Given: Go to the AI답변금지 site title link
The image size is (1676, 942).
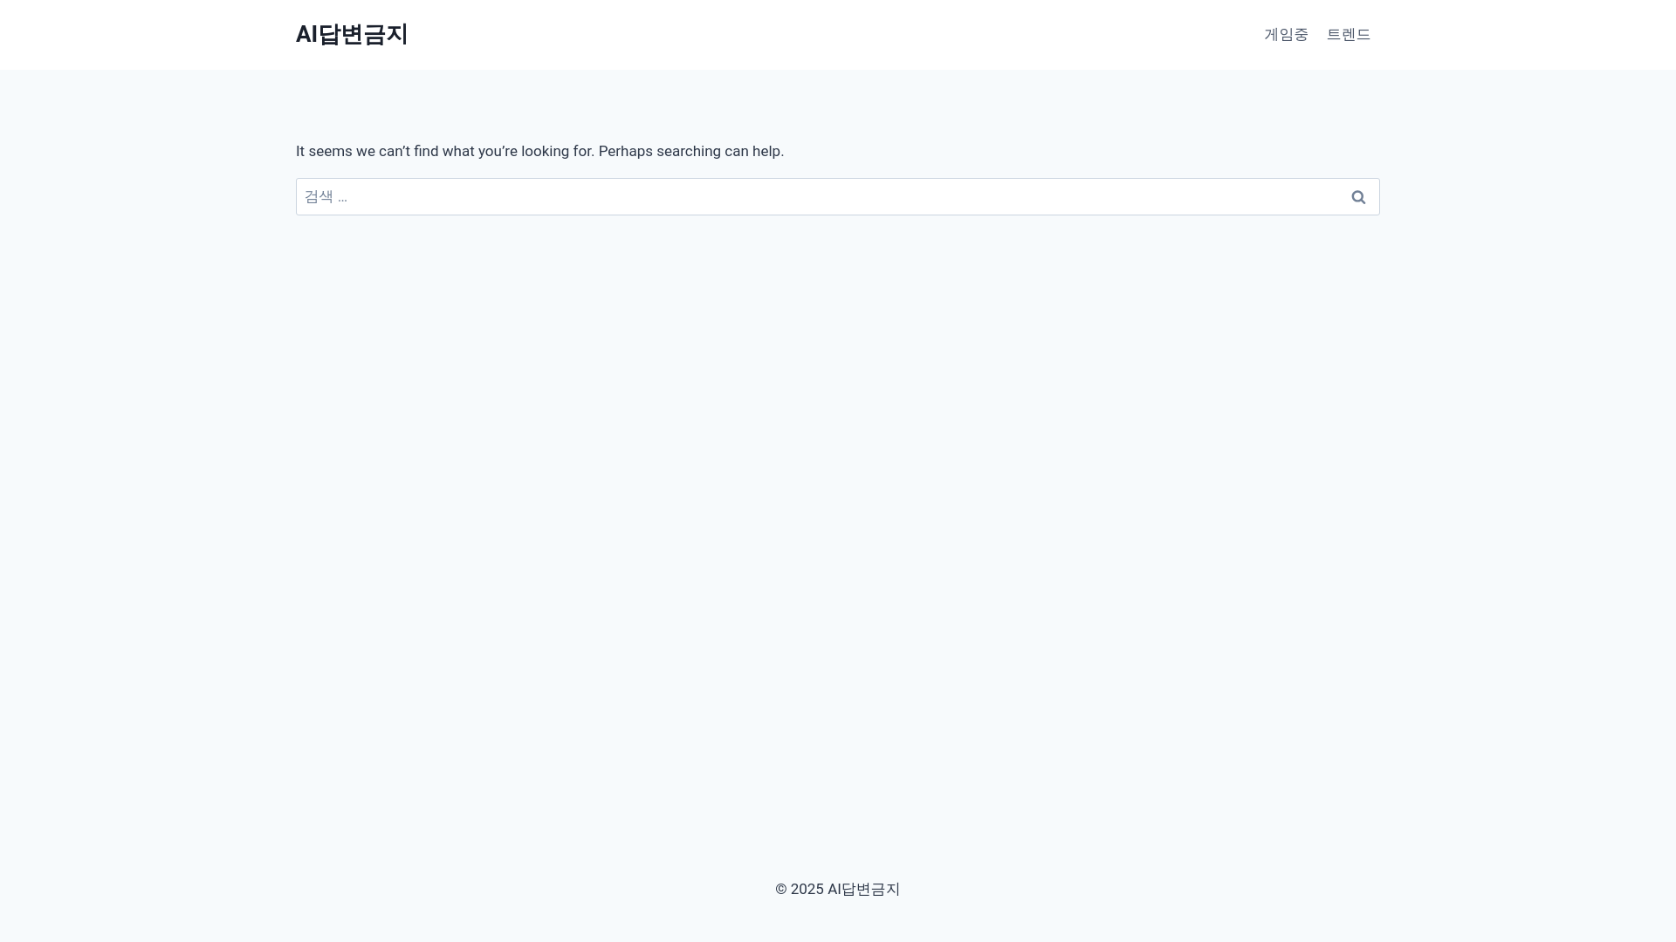Looking at the screenshot, I should 352,34.
